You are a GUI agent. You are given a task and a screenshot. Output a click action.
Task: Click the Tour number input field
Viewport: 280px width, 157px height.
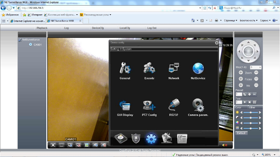pyautogui.click(x=239, y=102)
